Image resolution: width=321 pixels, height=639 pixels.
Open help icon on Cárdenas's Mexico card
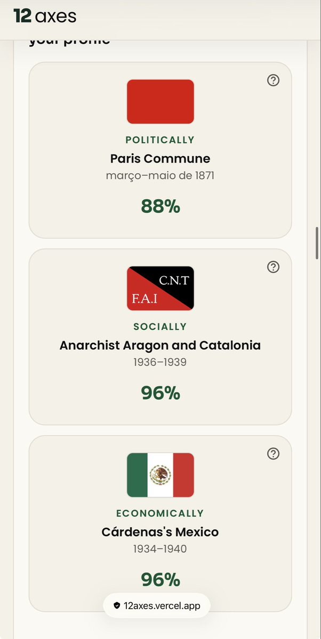coord(273,454)
